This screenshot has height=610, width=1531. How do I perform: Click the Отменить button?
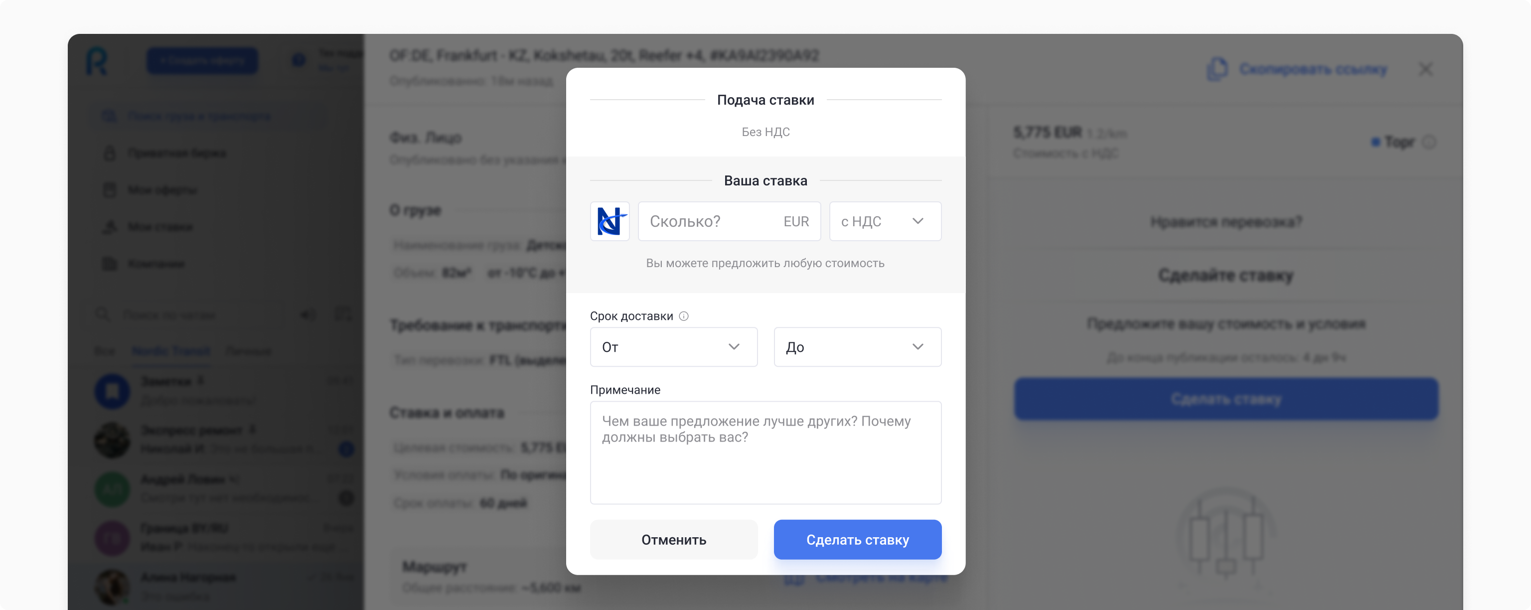pos(673,539)
